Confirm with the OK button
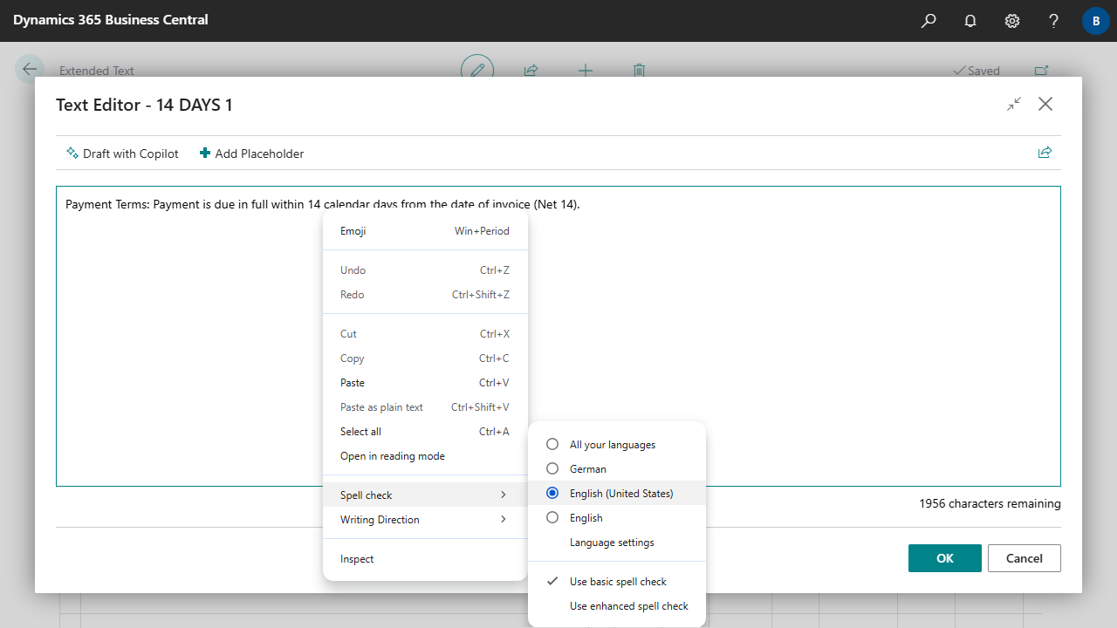This screenshot has height=628, width=1117. [945, 558]
